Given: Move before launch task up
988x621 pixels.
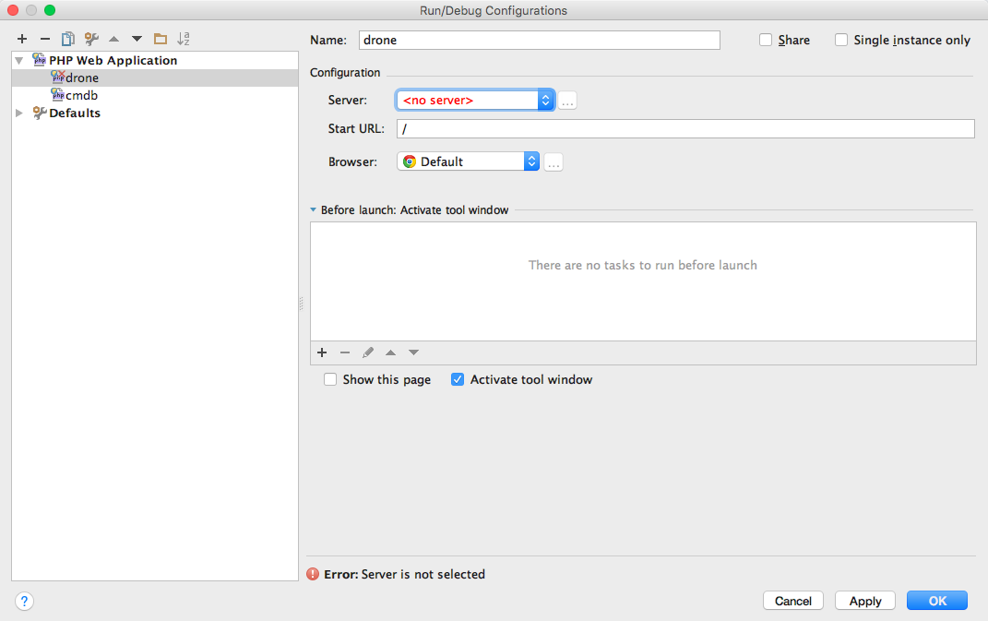Looking at the screenshot, I should point(390,352).
